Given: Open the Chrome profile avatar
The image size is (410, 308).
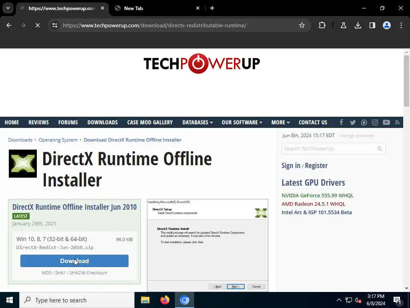Looking at the screenshot, I should click(x=386, y=25).
